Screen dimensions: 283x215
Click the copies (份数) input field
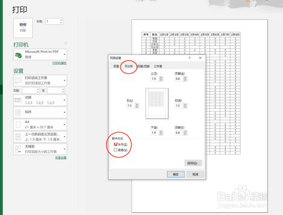tap(53, 22)
